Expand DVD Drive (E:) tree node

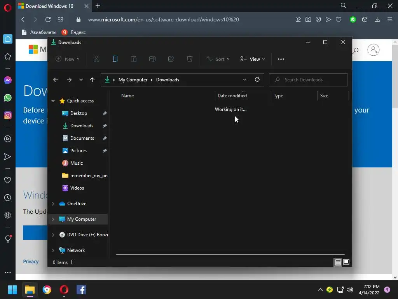pos(53,235)
